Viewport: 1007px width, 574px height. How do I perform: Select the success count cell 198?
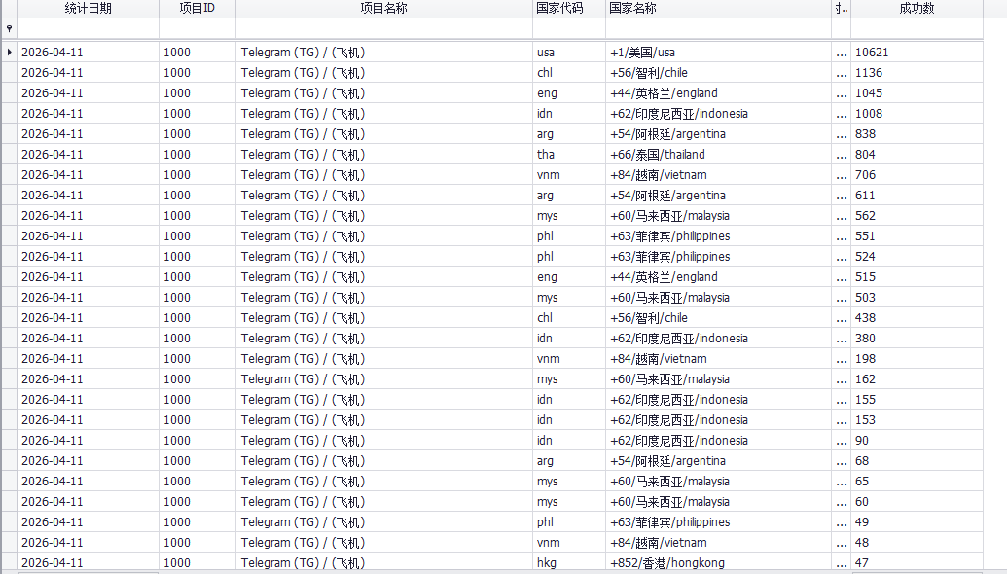pyautogui.click(x=917, y=358)
